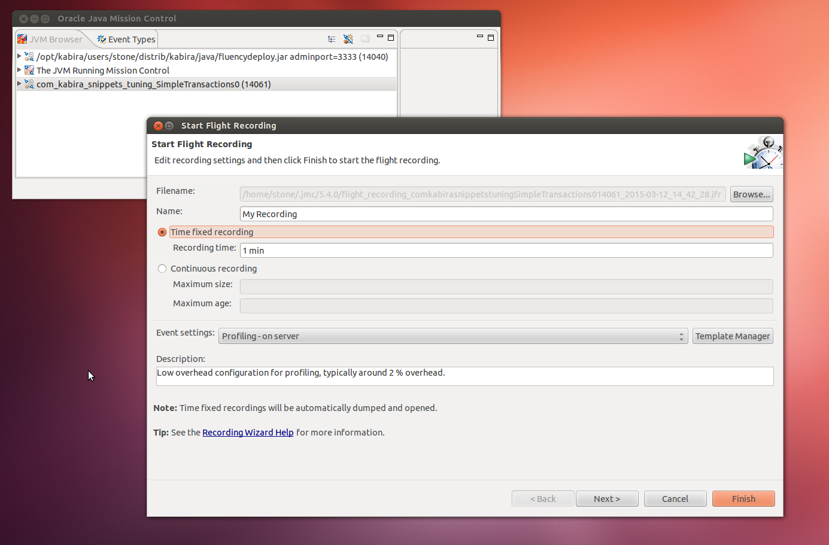Switch to the Event Types tab
Viewport: 829px width, 545px height.
126,39
